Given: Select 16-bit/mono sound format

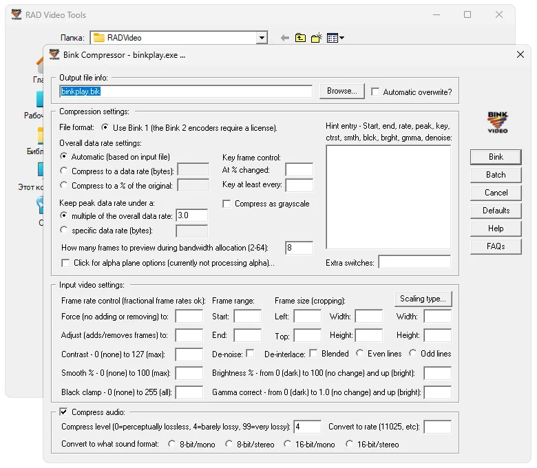Looking at the screenshot, I should (287, 444).
